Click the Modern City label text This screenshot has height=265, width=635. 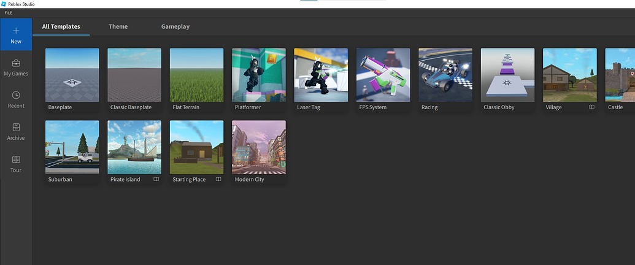point(250,180)
